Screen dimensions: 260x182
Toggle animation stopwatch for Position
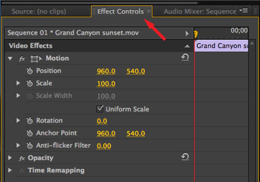click(30, 71)
